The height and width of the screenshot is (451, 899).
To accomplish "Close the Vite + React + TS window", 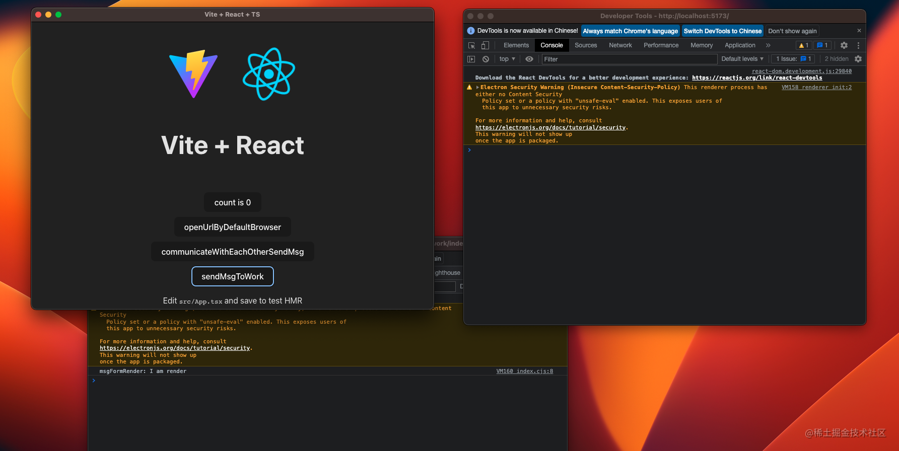I will pyautogui.click(x=38, y=15).
